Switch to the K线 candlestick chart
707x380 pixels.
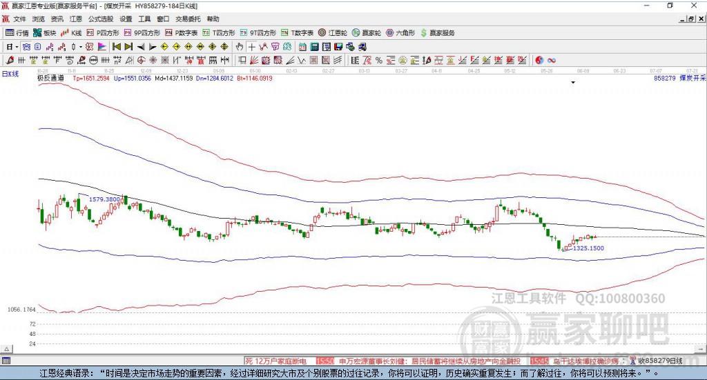coord(71,33)
